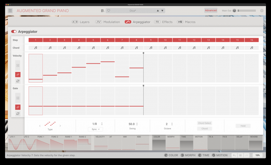
Task: Click the Velocity reset cycle icon
Action: (x=18, y=81)
